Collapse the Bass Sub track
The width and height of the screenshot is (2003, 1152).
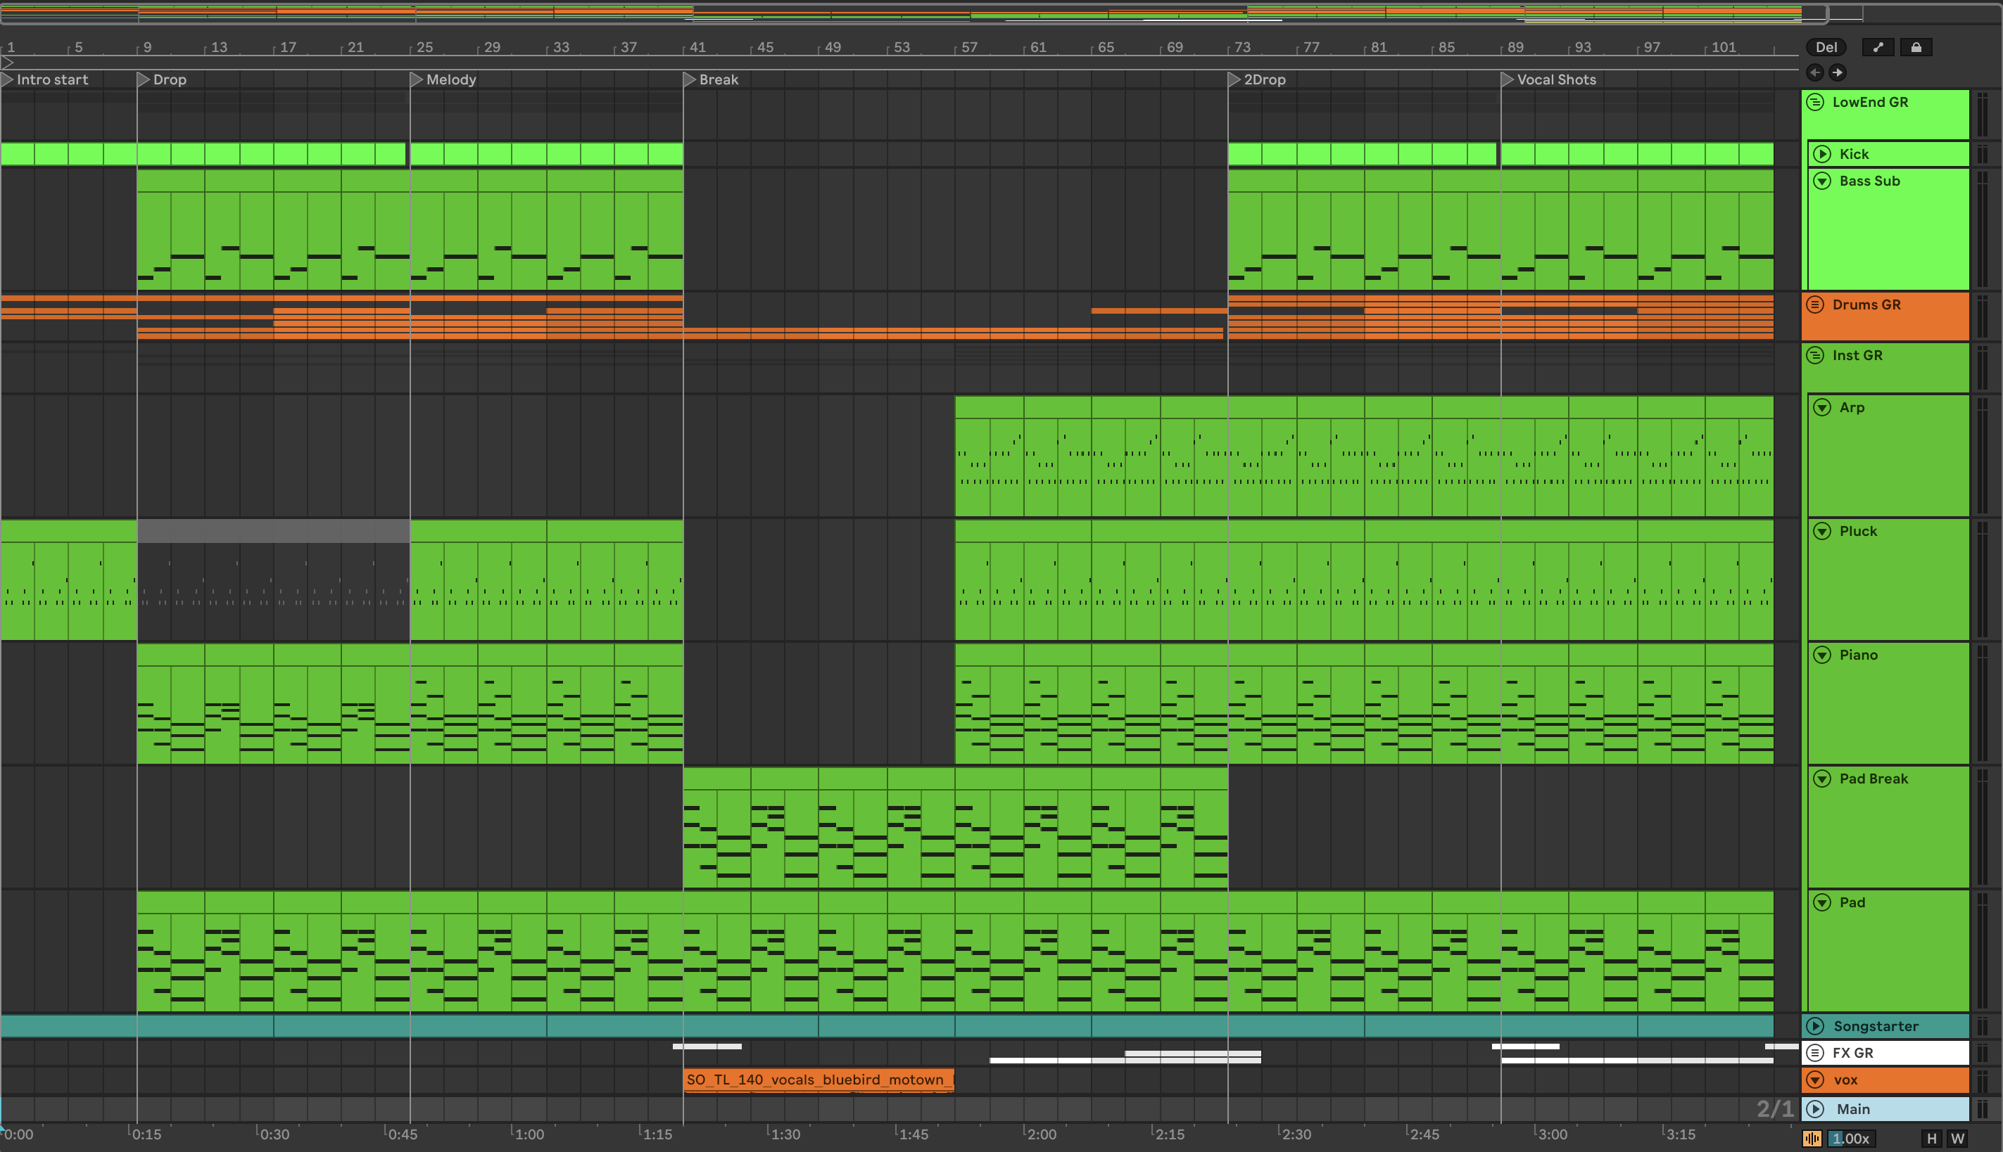[1823, 181]
